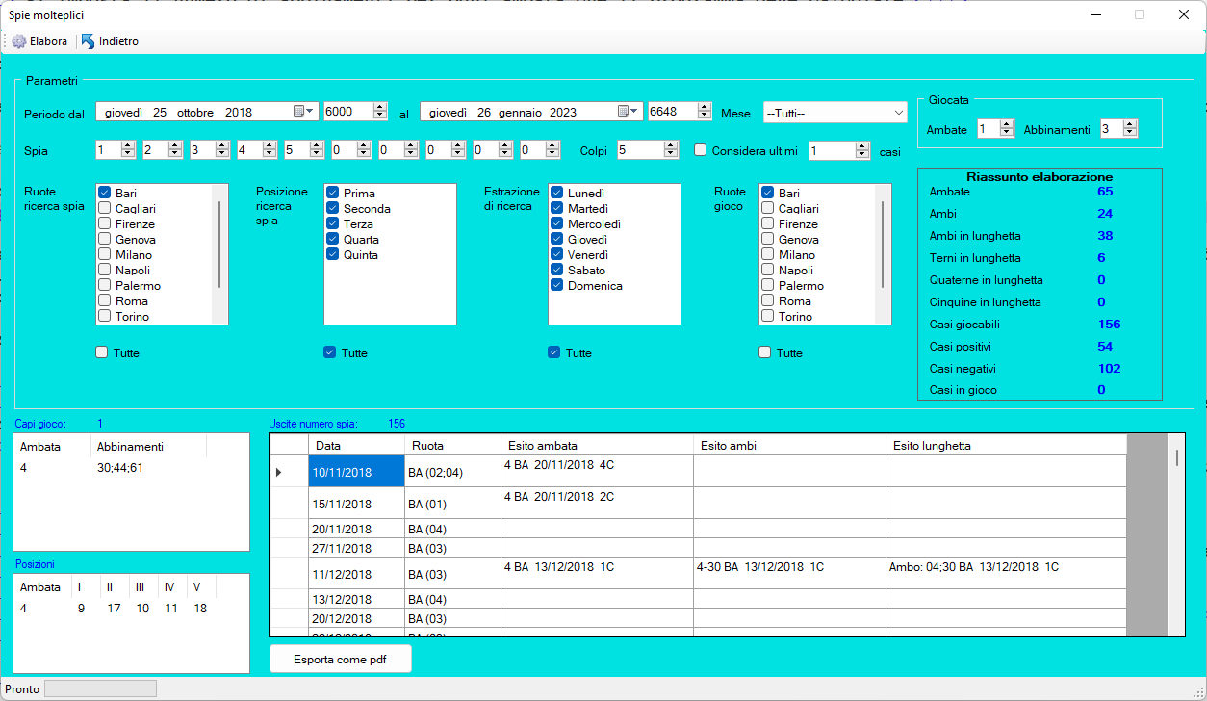
Task: Select the 'Ambo: 04;30 BA 13/12/2018 1C' cell
Action: 1006,574
